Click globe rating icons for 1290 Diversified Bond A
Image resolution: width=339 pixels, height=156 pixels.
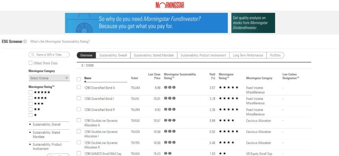170,88
